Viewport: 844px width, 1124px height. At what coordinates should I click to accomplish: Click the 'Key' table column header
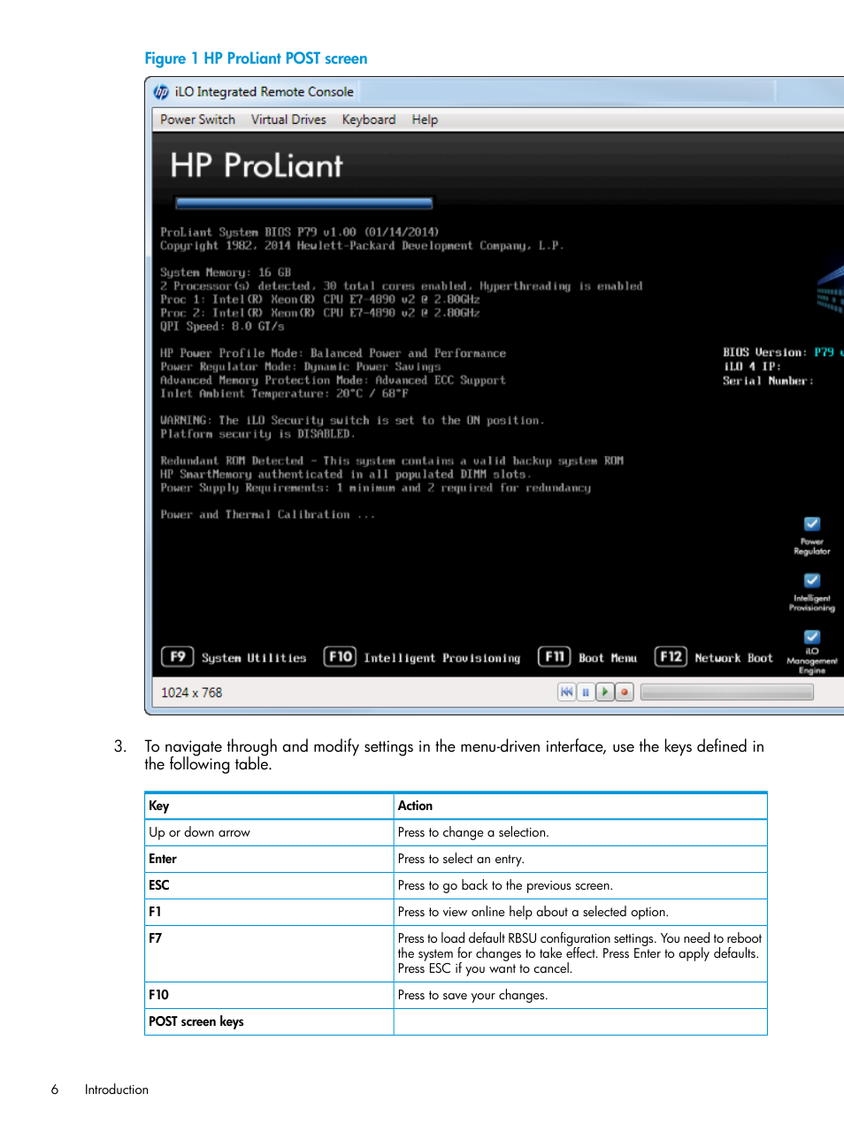[x=269, y=806]
